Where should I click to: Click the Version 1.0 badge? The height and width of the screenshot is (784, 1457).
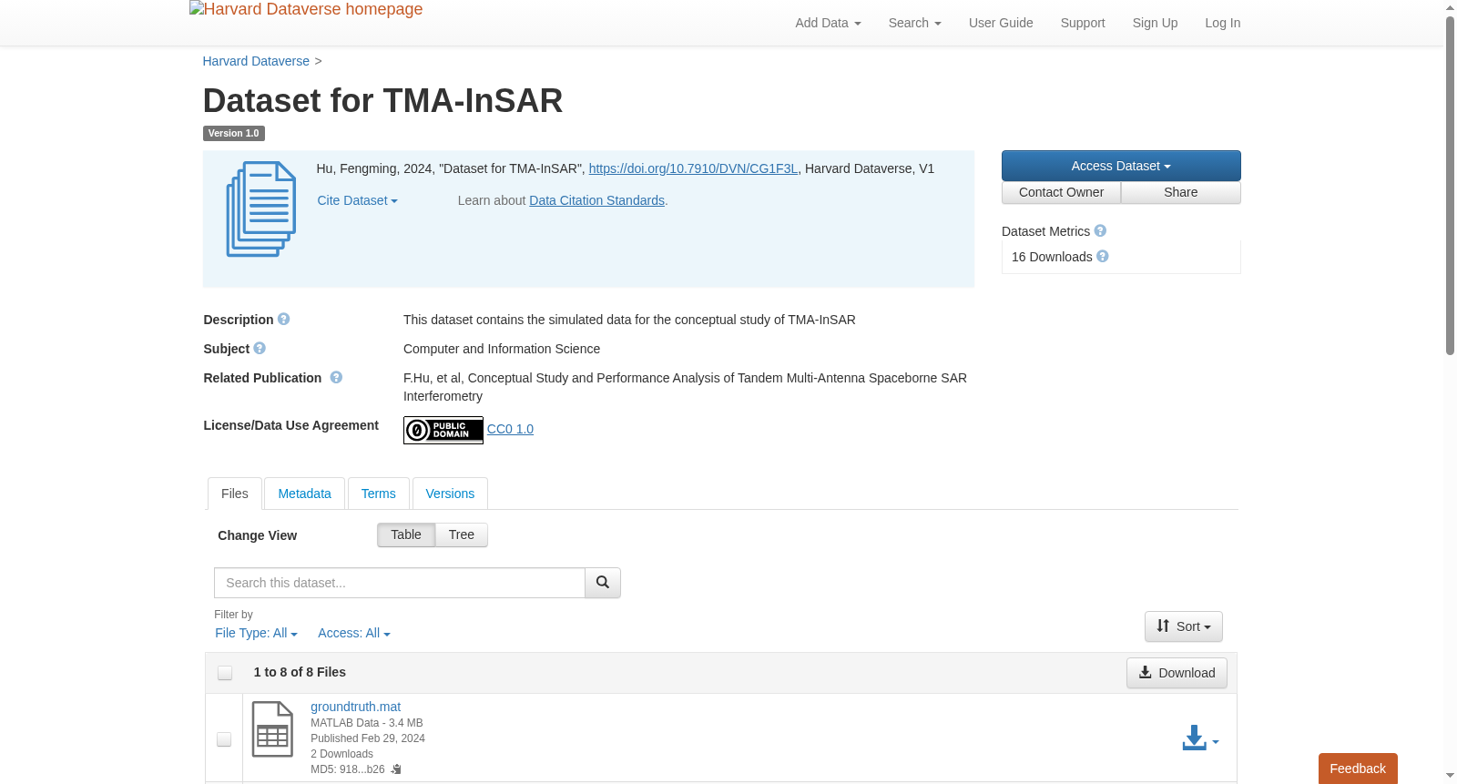click(x=233, y=133)
